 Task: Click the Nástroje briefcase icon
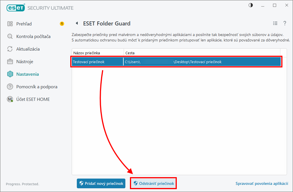tap(10, 61)
